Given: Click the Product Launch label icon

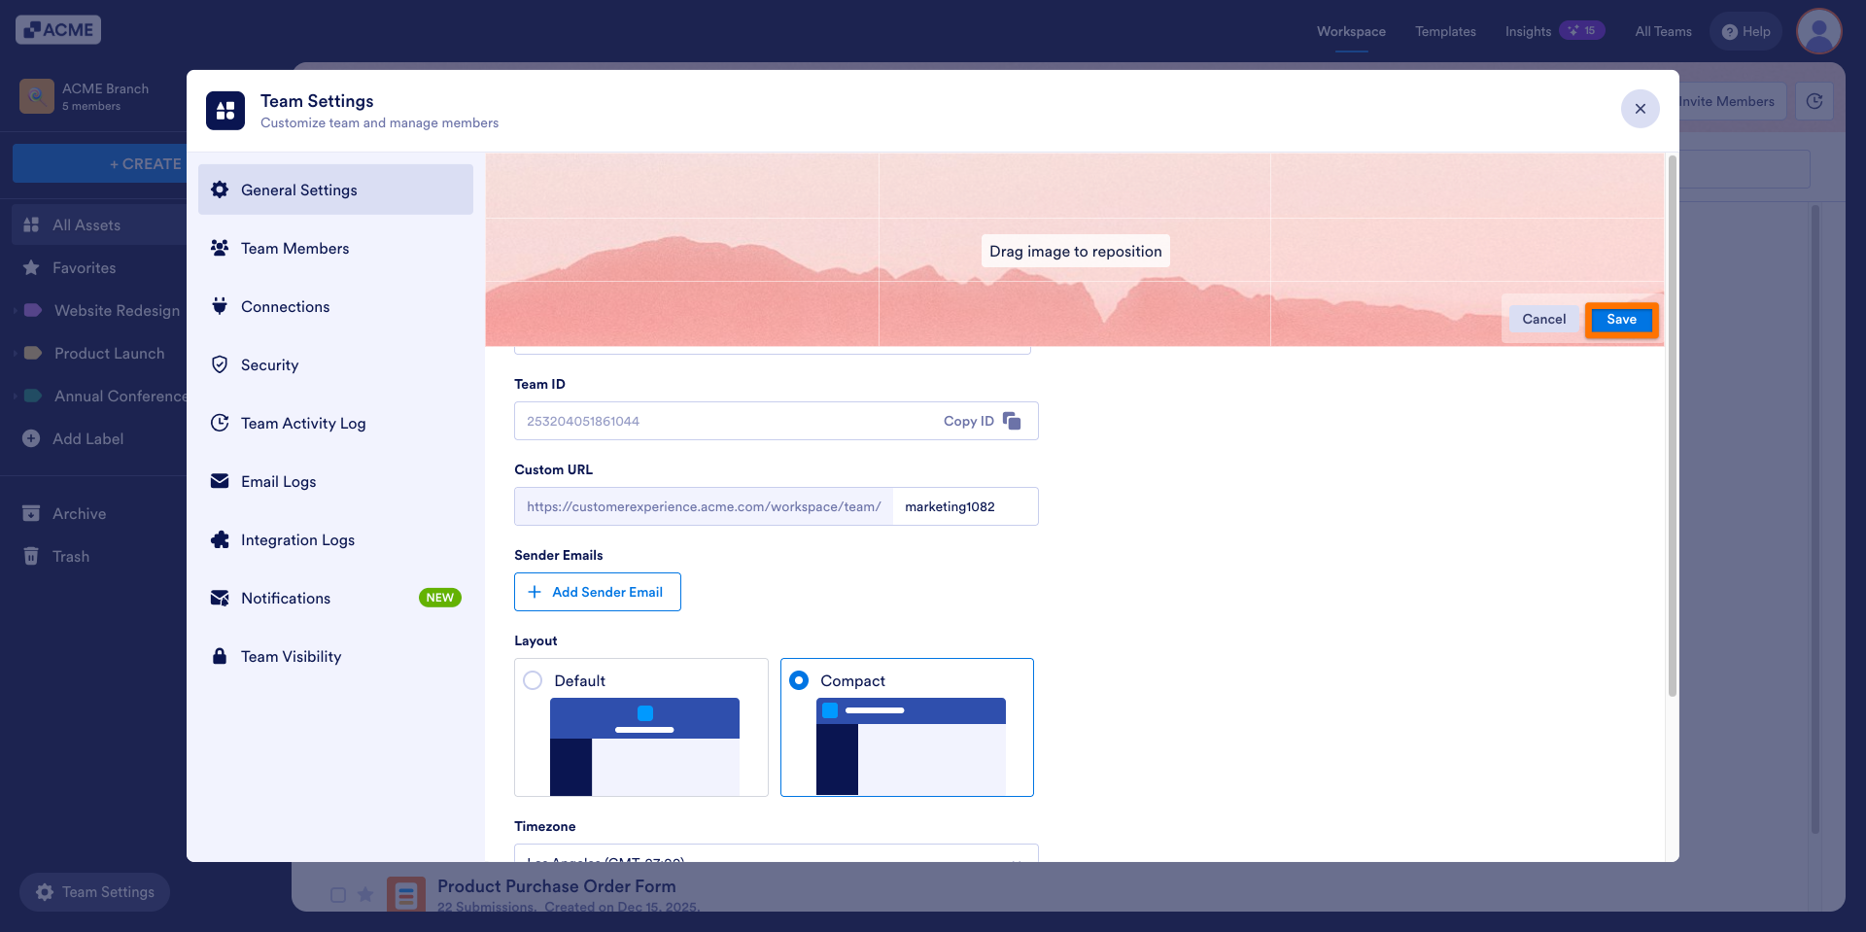Looking at the screenshot, I should coord(33,353).
